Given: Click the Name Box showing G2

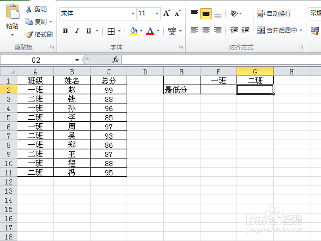Looking at the screenshot, I should coord(37,60).
